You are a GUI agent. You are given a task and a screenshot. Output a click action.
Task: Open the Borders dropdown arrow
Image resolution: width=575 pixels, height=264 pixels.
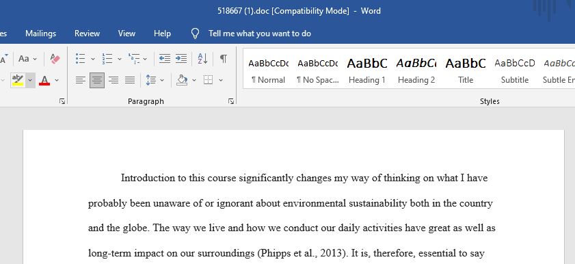[221, 80]
